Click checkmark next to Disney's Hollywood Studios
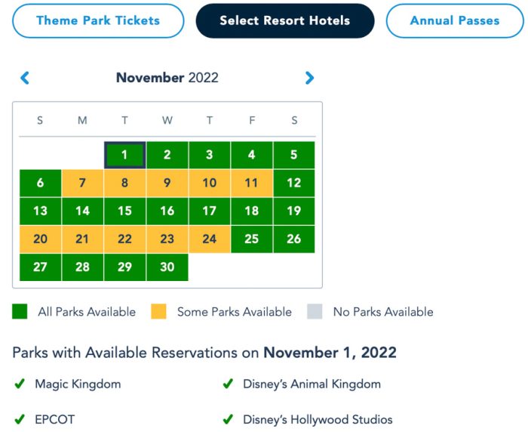528x432 pixels. click(228, 419)
